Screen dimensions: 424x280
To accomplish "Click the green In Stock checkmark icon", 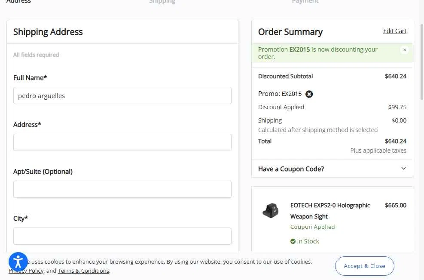I will (293, 241).
